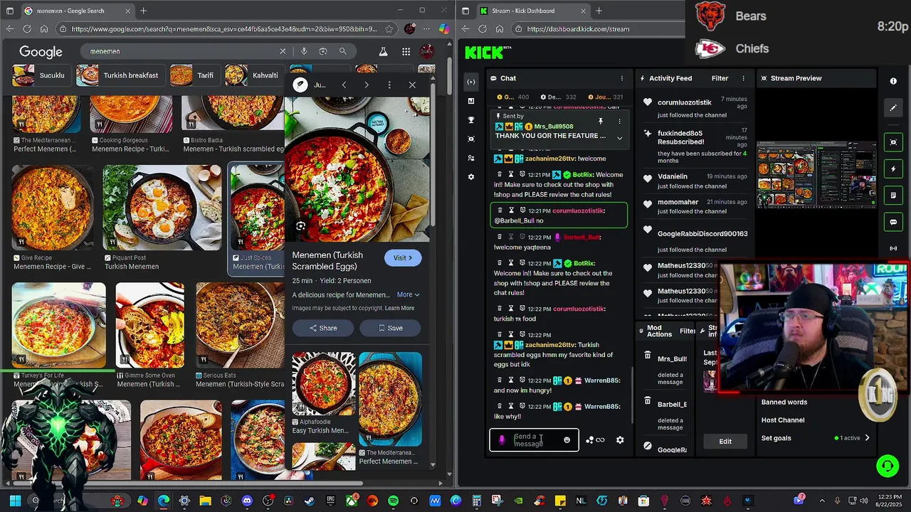This screenshot has width=911, height=512.
Task: Click Edit in stream info panel
Action: click(x=725, y=442)
